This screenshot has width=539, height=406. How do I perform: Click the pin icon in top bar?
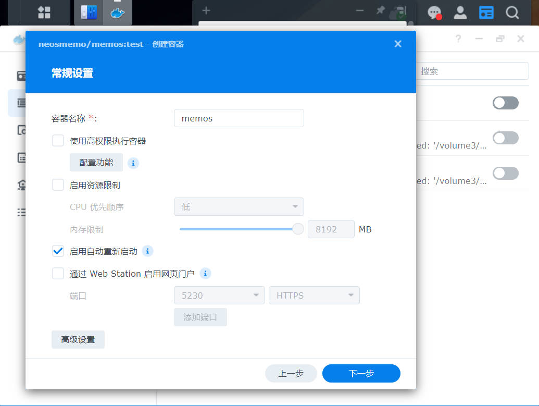(380, 10)
